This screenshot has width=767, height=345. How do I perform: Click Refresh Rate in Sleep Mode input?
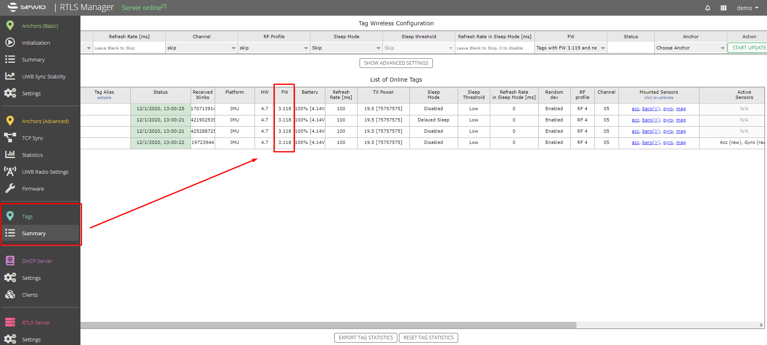[495, 48]
